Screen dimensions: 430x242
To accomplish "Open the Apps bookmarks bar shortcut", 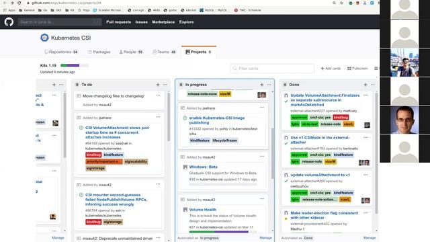I will click(x=9, y=10).
